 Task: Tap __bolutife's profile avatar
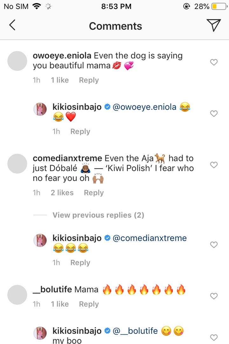(x=17, y=295)
